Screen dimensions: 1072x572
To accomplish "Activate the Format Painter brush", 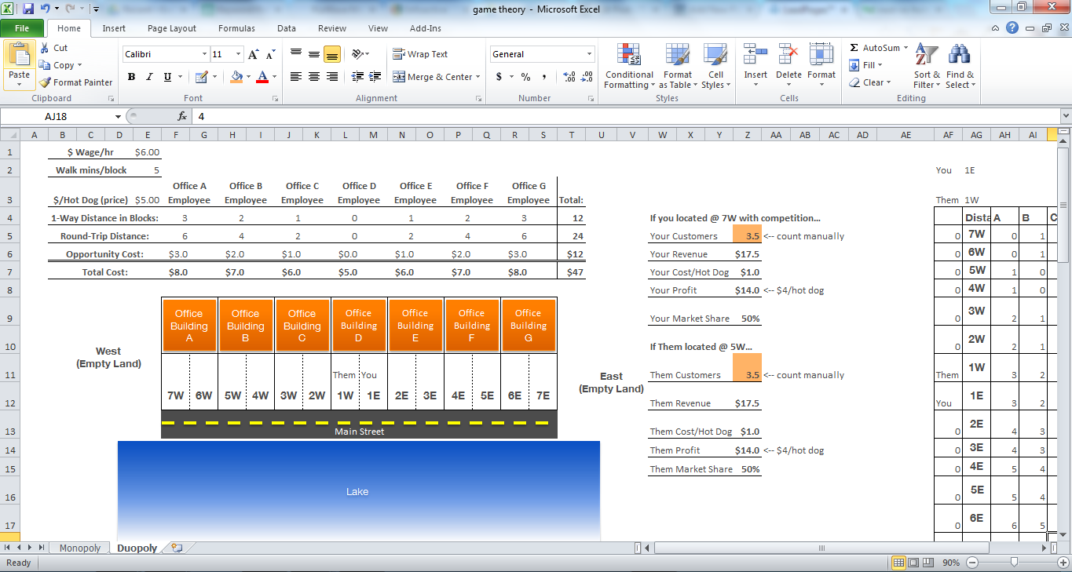I will tap(46, 82).
